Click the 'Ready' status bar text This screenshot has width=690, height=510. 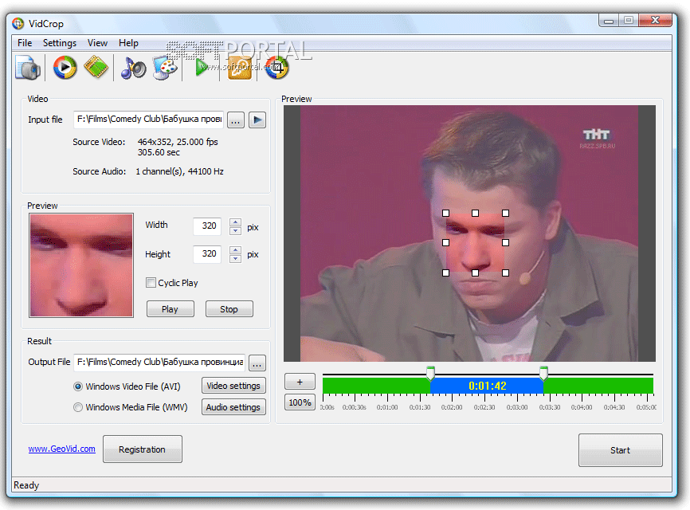click(26, 485)
